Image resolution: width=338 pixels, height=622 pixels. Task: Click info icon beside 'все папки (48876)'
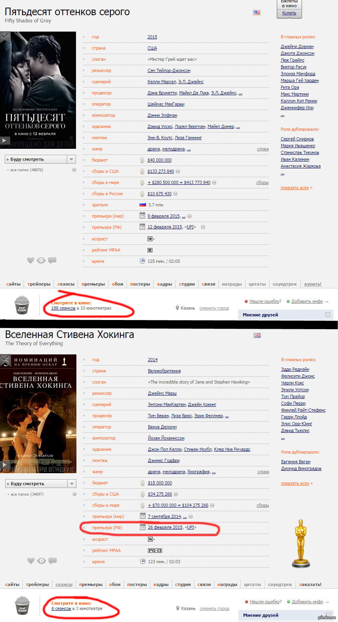(74, 170)
